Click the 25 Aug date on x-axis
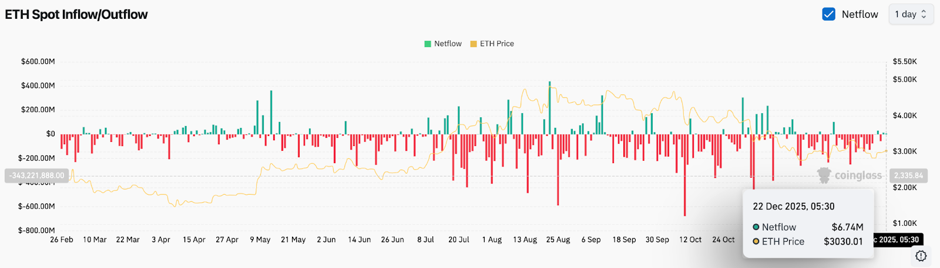 [x=558, y=239]
